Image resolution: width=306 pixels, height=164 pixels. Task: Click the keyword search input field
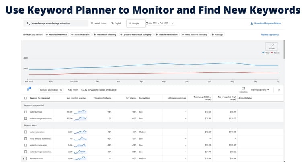coord(56,23)
